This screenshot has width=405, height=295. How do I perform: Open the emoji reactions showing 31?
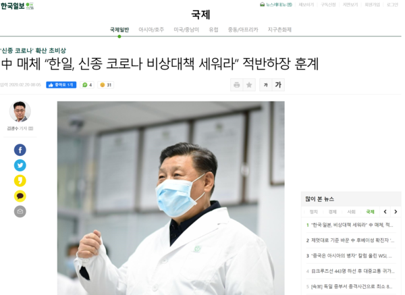coord(106,85)
